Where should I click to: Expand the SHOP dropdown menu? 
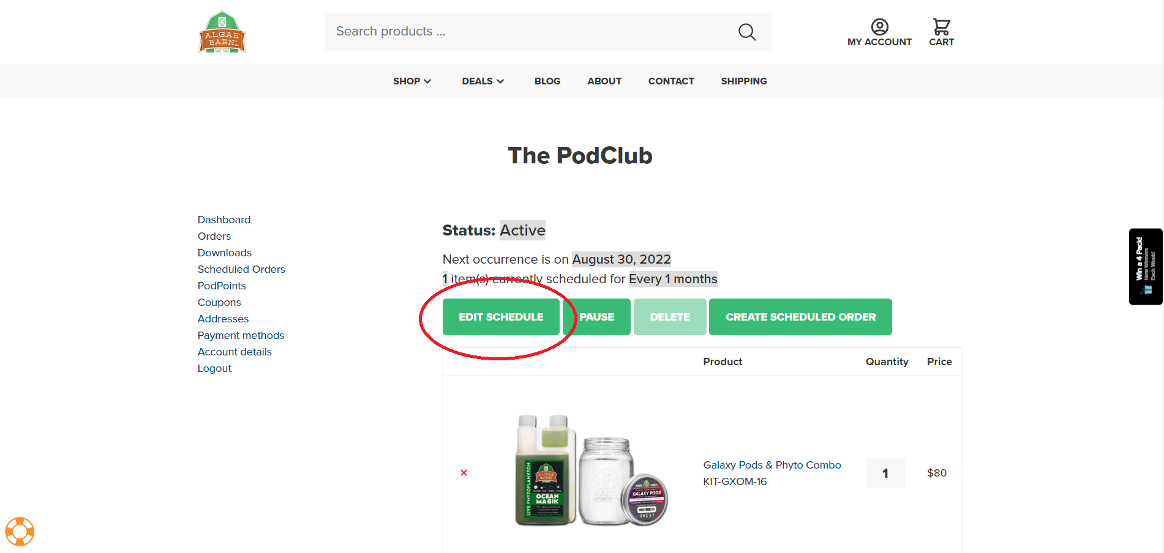tap(412, 81)
